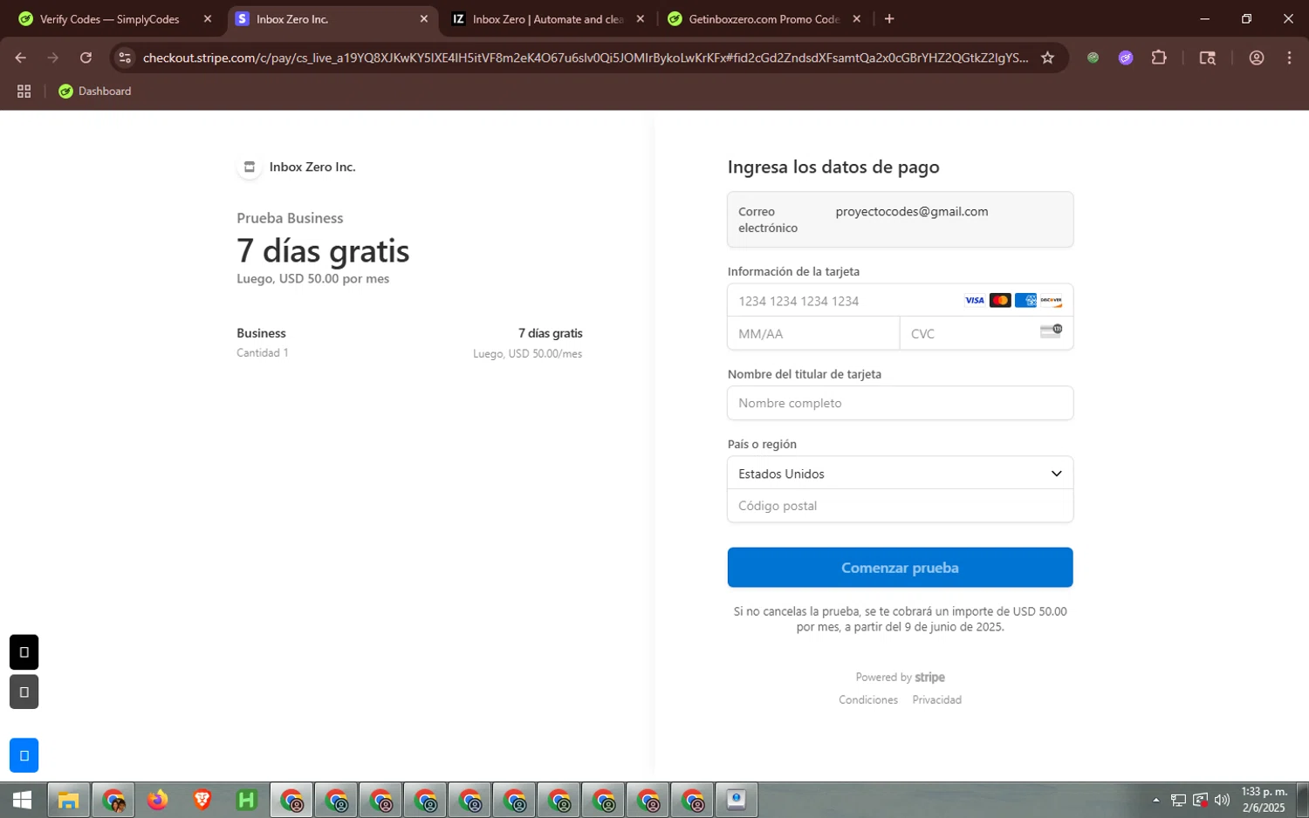Open the Chrome profile menu
This screenshot has height=818, width=1309.
pos(1257,58)
